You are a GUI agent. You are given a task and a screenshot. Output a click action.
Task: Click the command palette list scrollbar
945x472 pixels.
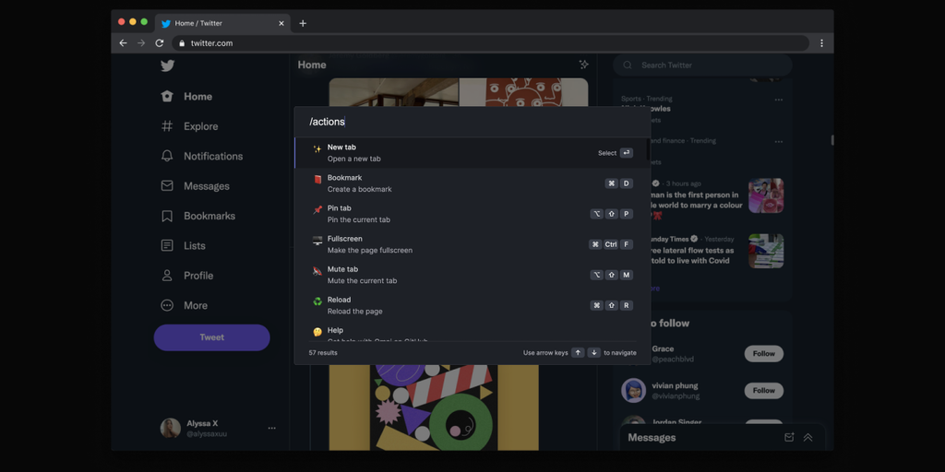click(x=648, y=149)
